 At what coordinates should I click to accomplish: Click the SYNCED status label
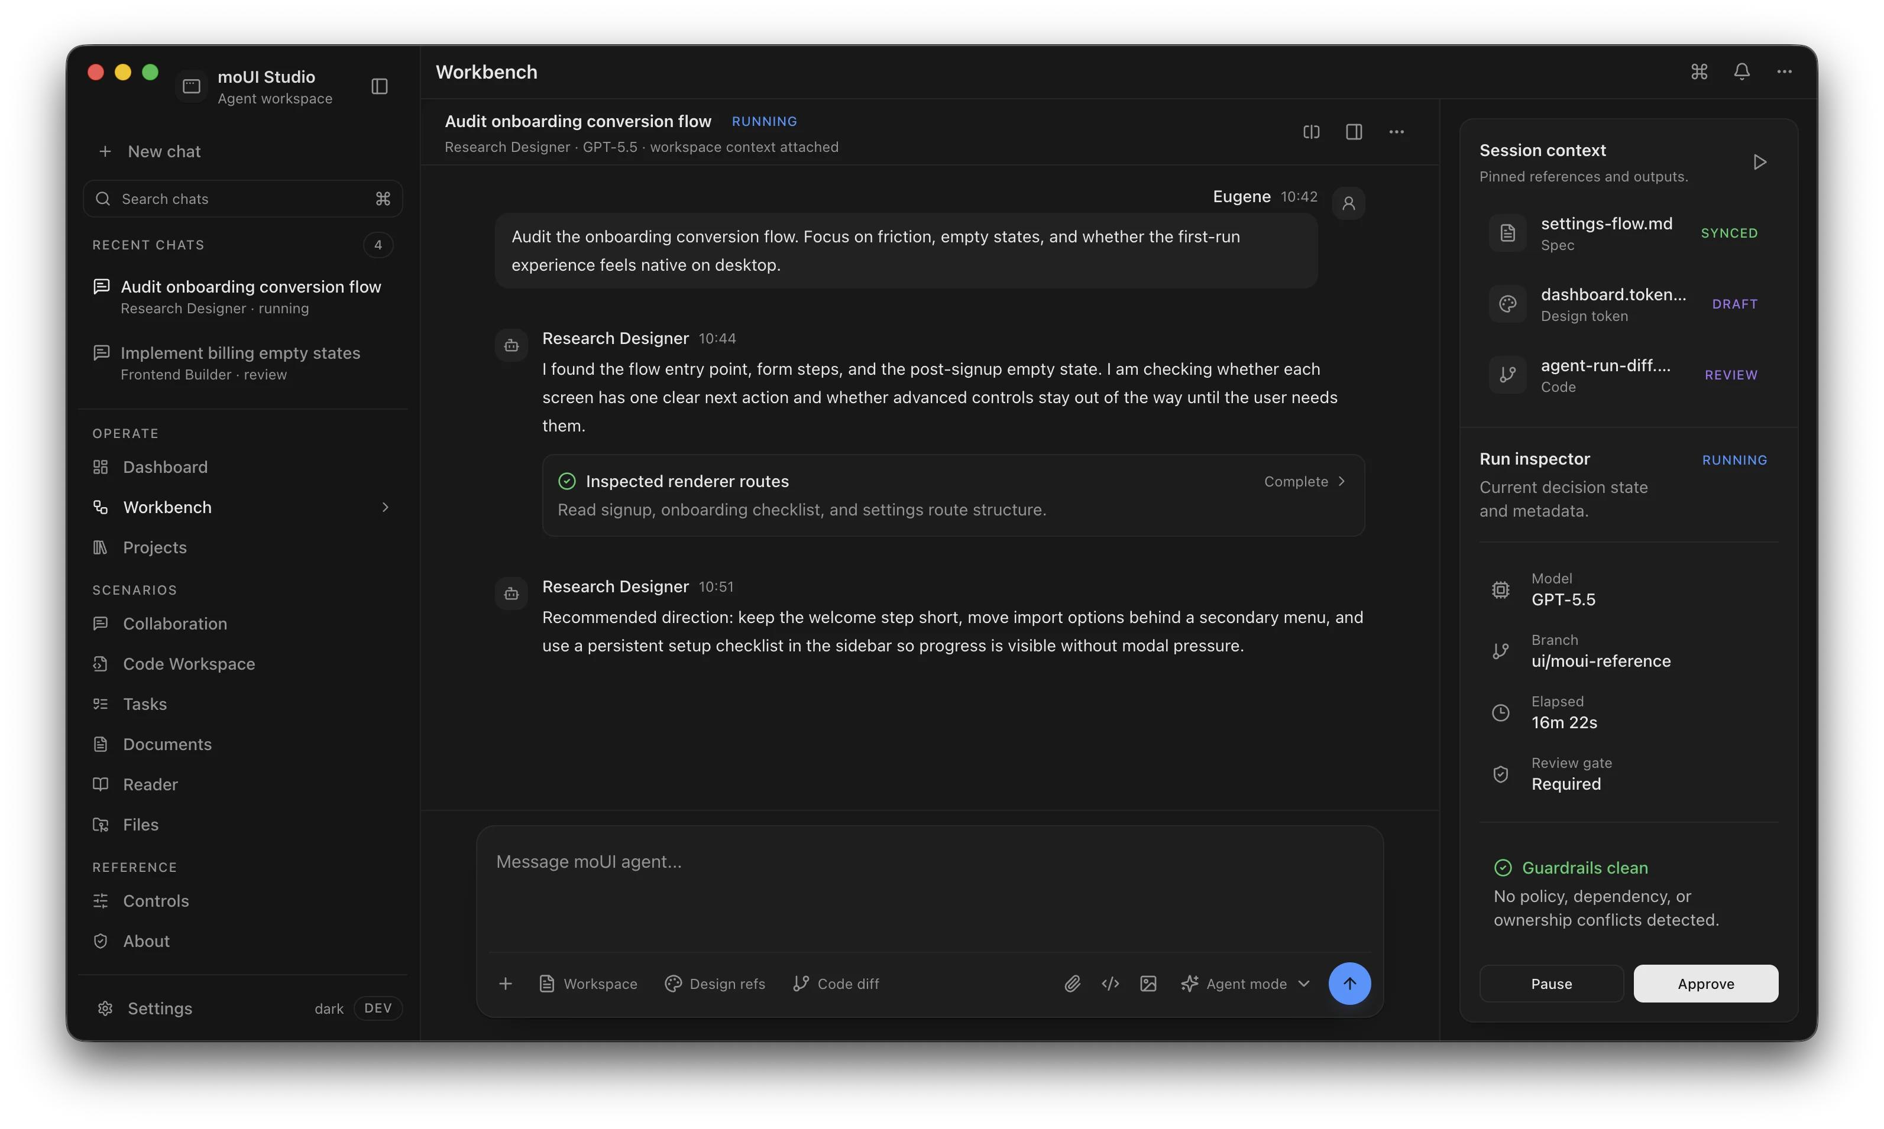pyautogui.click(x=1730, y=233)
